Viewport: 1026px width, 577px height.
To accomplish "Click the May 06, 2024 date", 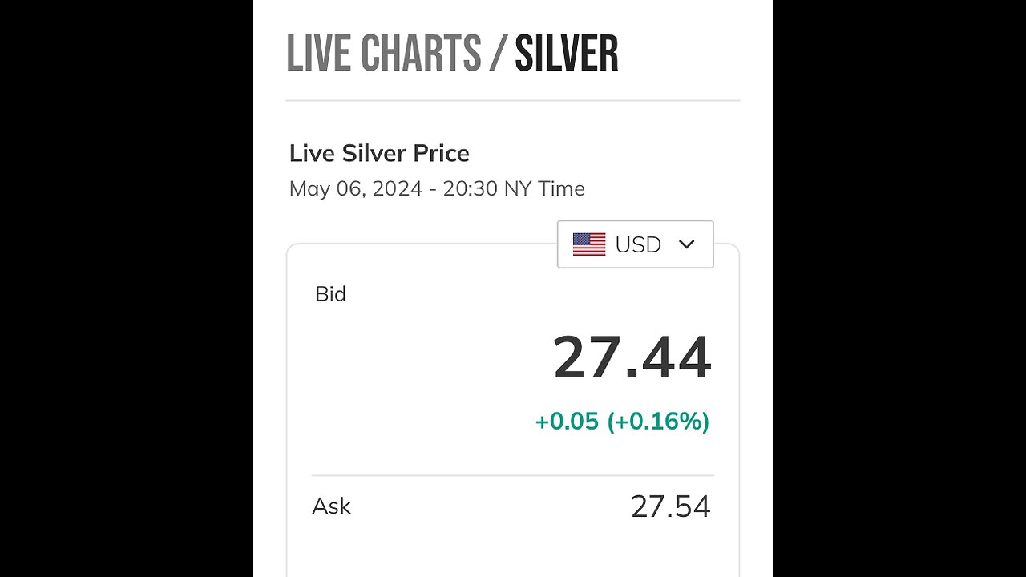I will (355, 189).
